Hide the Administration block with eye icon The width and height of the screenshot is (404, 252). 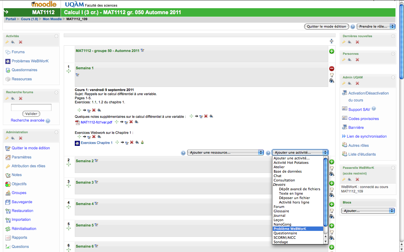13,138
